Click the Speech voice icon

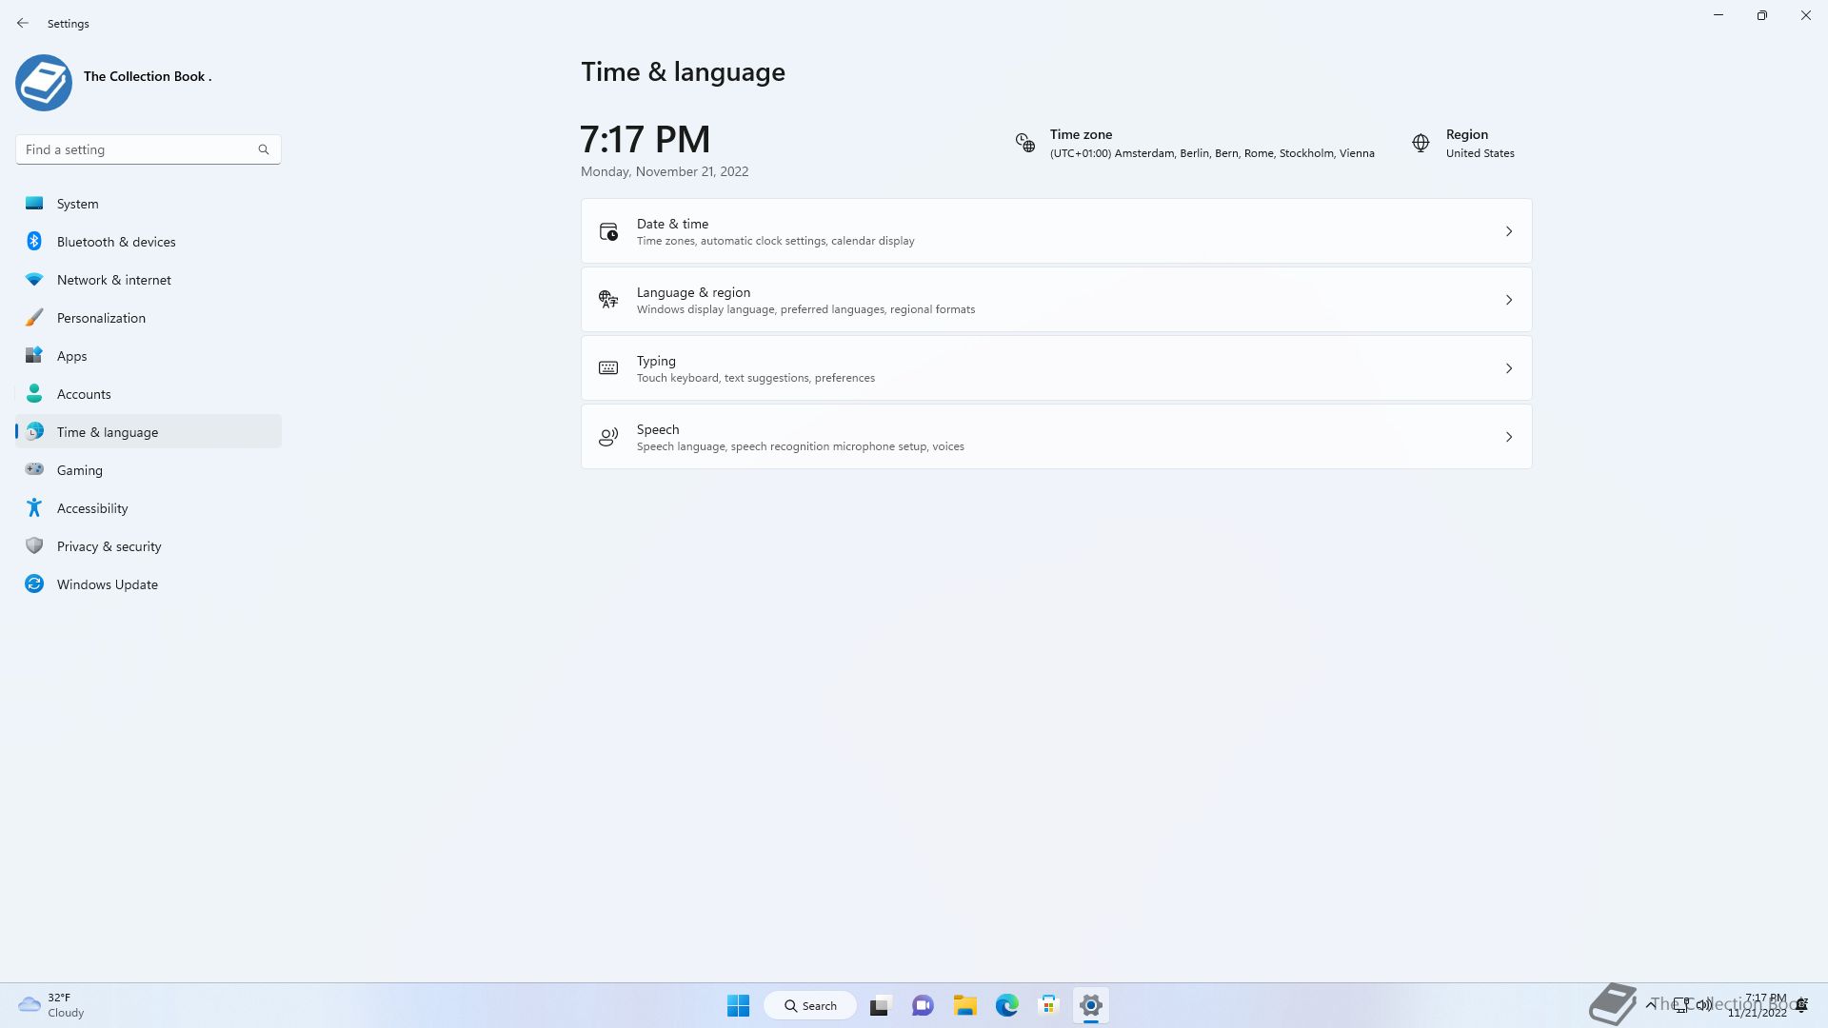point(608,437)
